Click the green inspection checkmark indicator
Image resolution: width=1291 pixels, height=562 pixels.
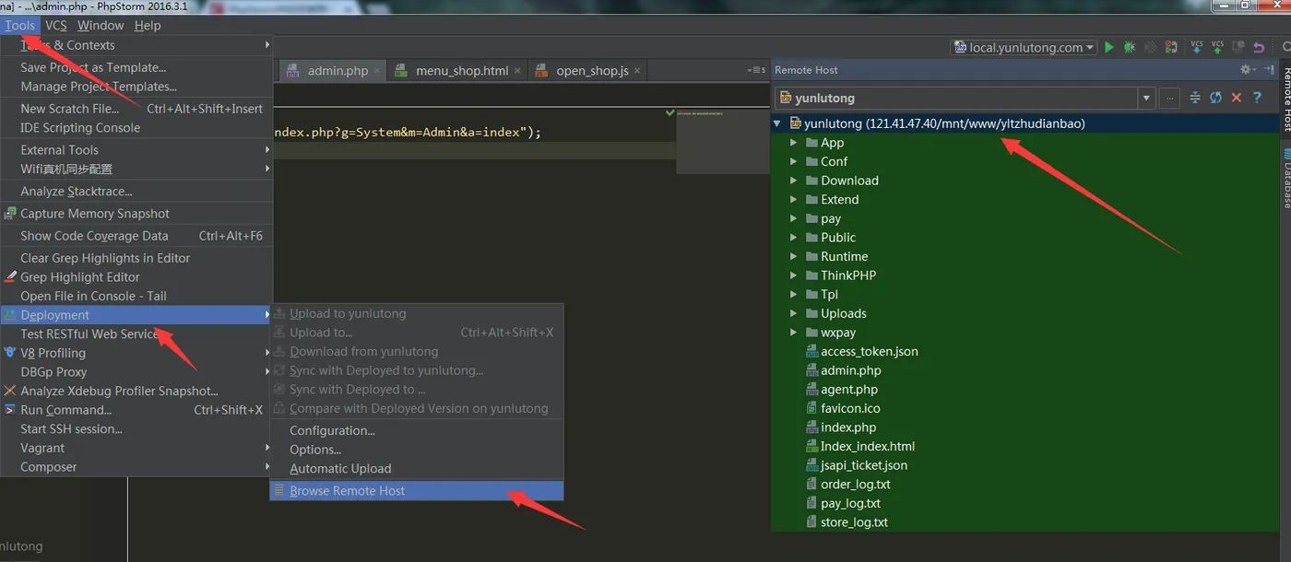click(669, 112)
